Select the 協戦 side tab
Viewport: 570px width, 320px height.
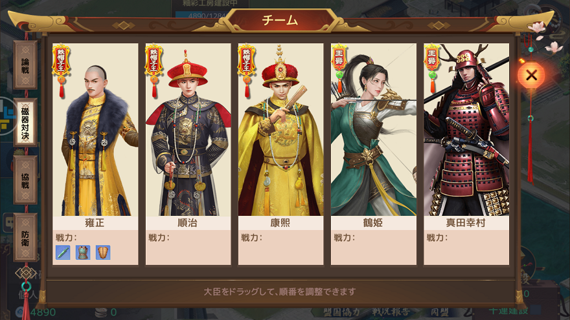25,180
